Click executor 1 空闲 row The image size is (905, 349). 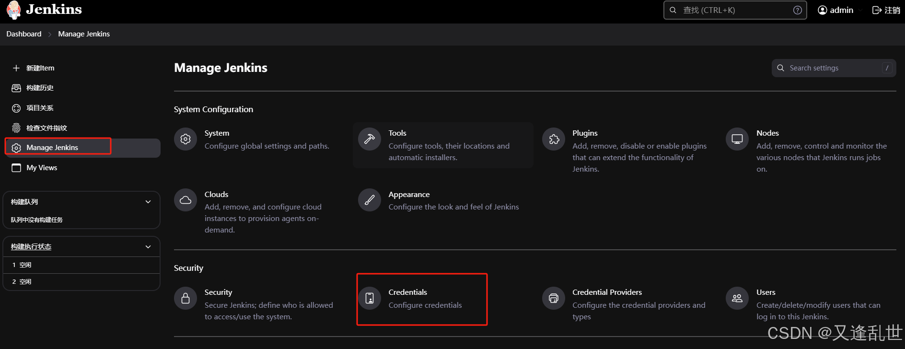(x=81, y=265)
